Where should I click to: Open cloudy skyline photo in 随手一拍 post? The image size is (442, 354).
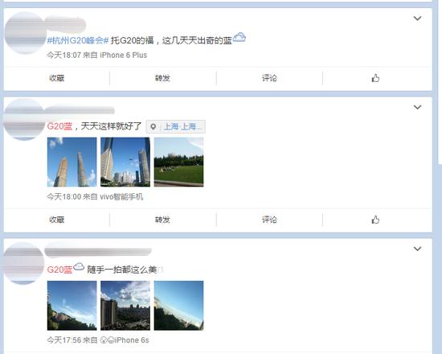[x=125, y=306]
